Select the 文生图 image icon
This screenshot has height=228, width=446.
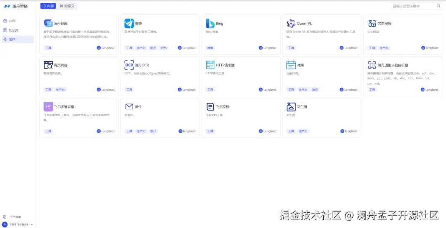tap(291, 107)
